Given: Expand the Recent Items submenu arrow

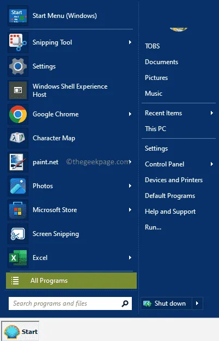Looking at the screenshot, I should pyautogui.click(x=211, y=113).
